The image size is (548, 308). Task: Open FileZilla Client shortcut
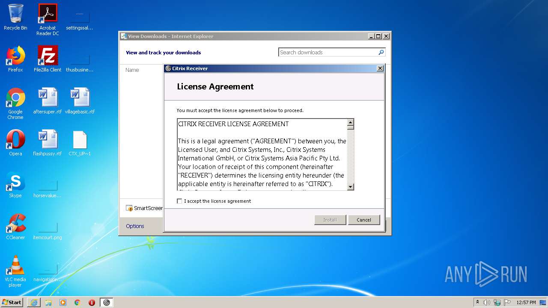(48, 59)
